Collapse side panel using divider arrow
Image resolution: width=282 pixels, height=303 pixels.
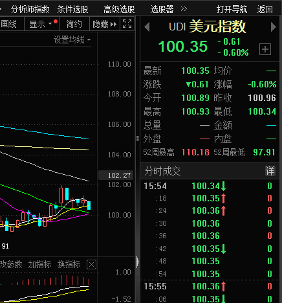coord(138,262)
